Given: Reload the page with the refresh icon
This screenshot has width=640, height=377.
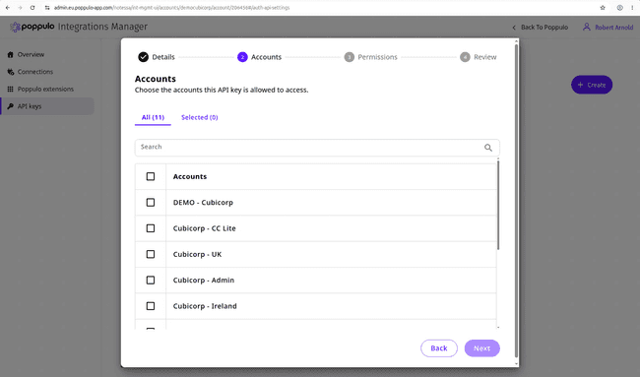Looking at the screenshot, I should [x=32, y=7].
